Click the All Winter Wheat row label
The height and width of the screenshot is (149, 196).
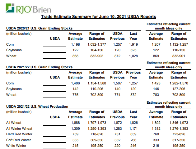(x=19, y=129)
